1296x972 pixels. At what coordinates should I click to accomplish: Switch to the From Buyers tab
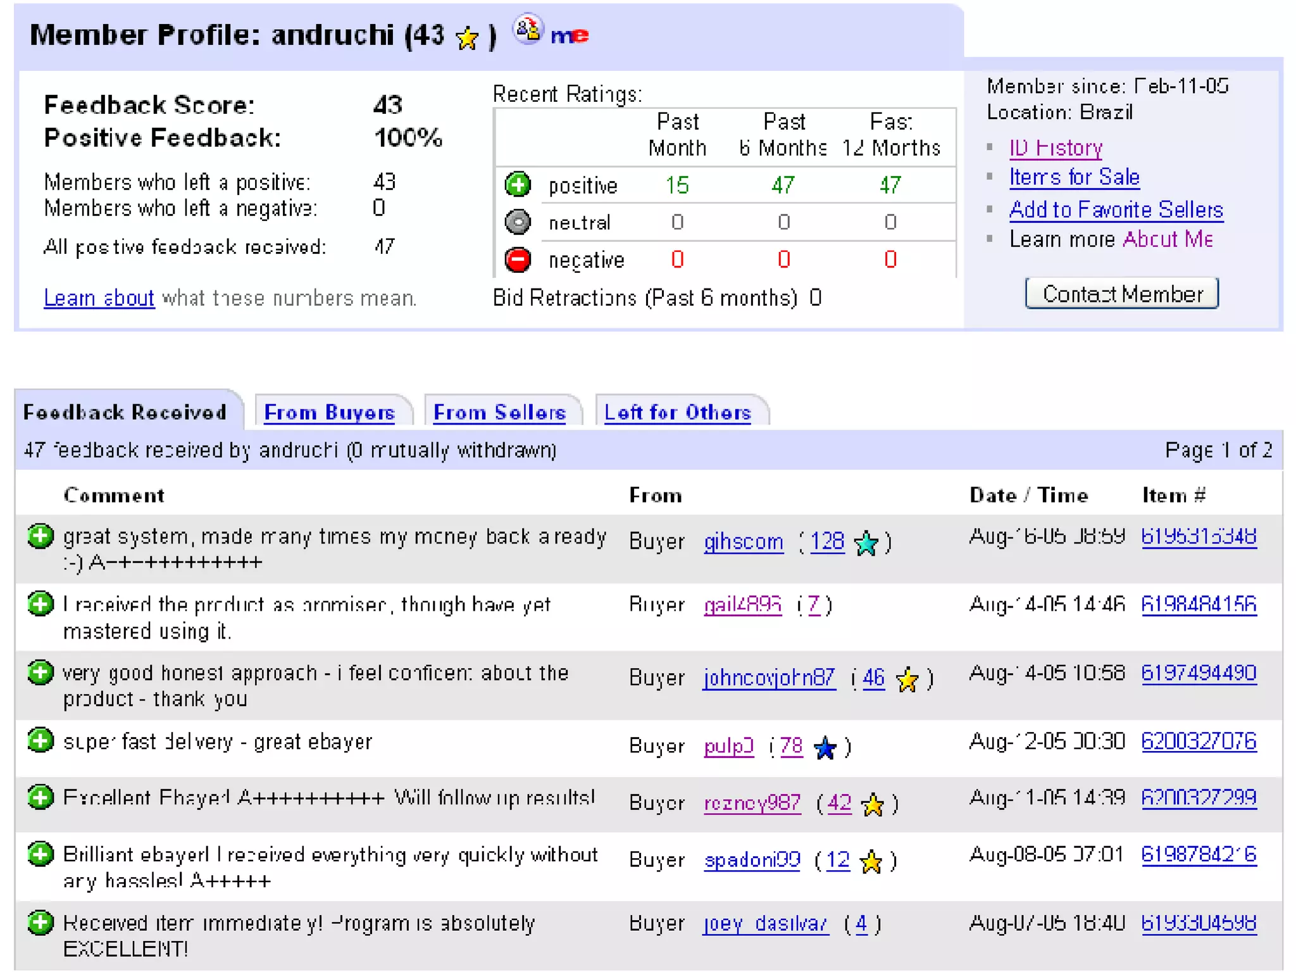(x=329, y=413)
